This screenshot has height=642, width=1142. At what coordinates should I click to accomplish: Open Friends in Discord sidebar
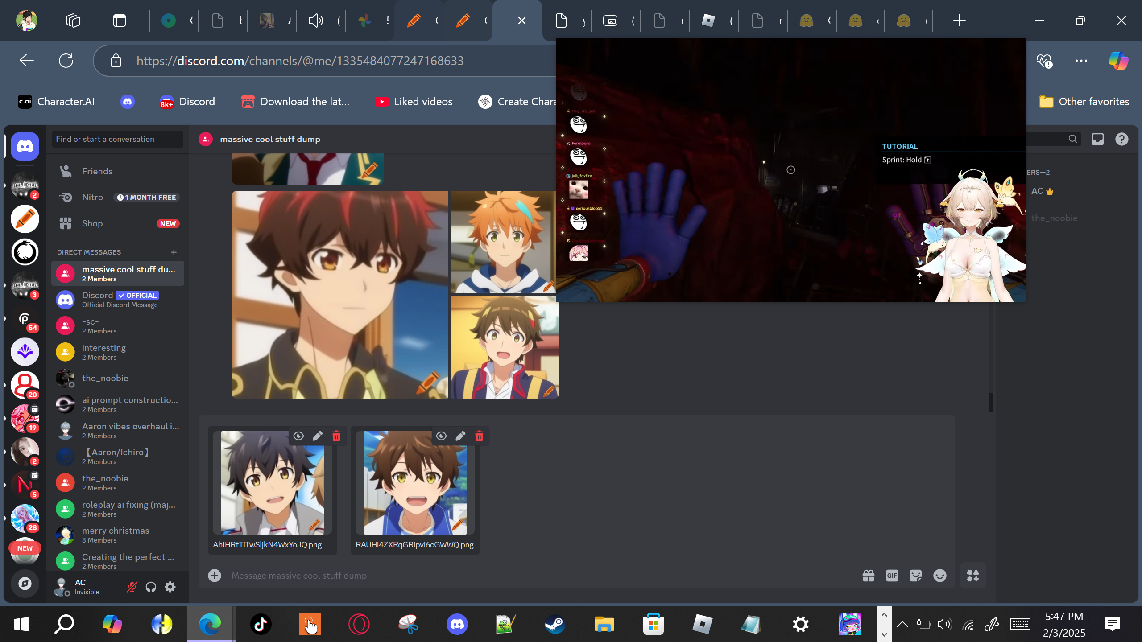click(118, 171)
